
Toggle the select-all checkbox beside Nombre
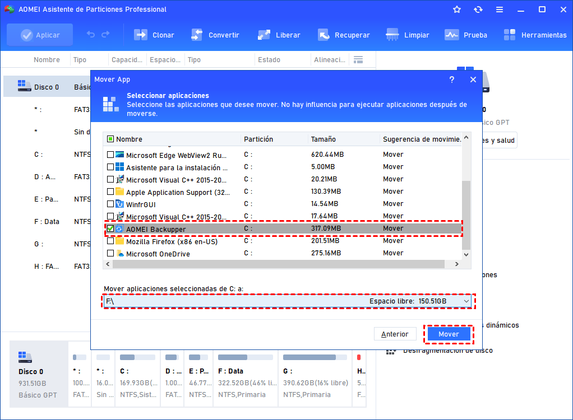[110, 139]
